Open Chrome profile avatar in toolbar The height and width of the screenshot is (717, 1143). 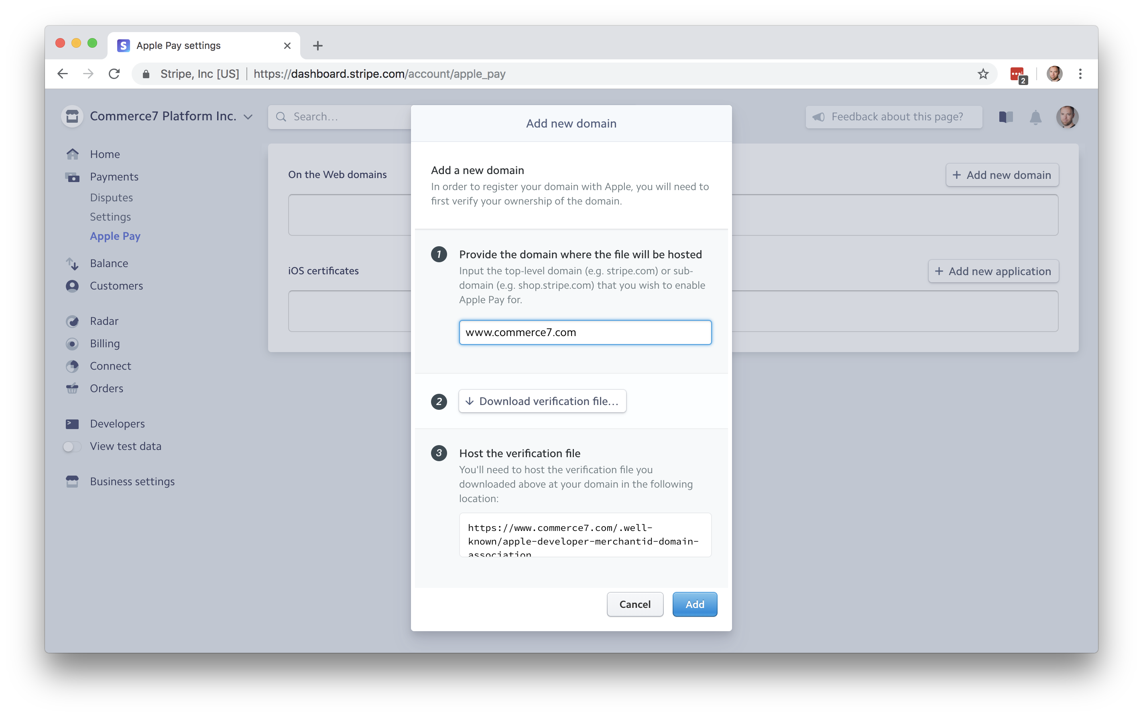pos(1054,74)
